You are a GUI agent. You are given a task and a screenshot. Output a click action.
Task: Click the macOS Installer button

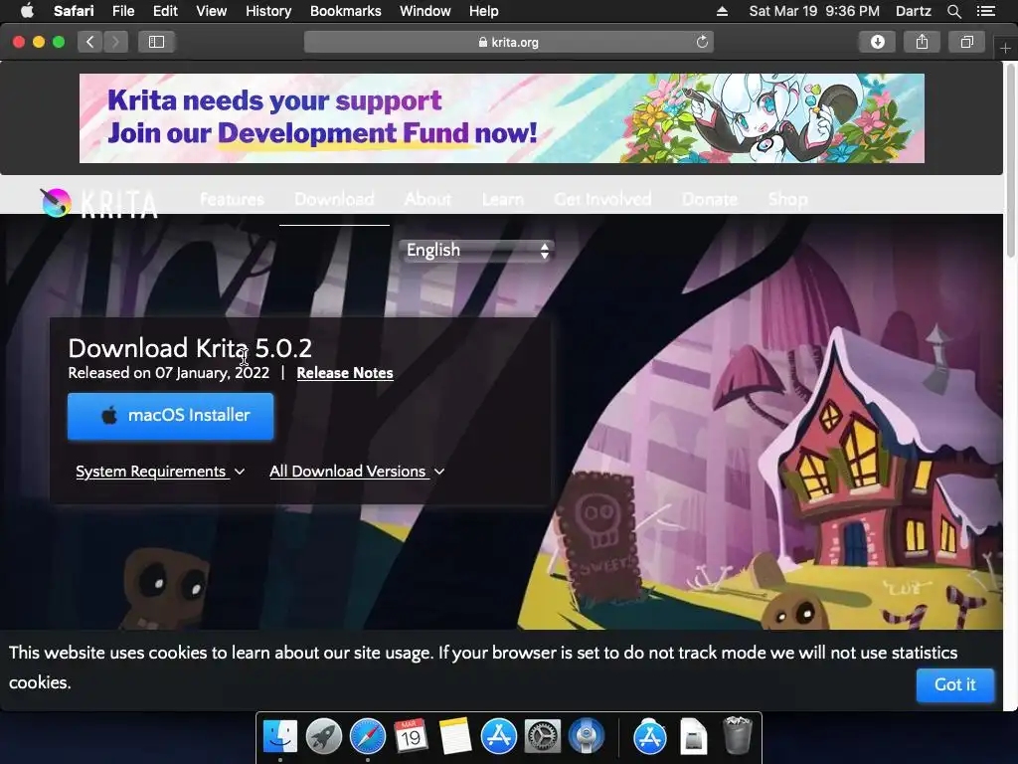coord(171,416)
